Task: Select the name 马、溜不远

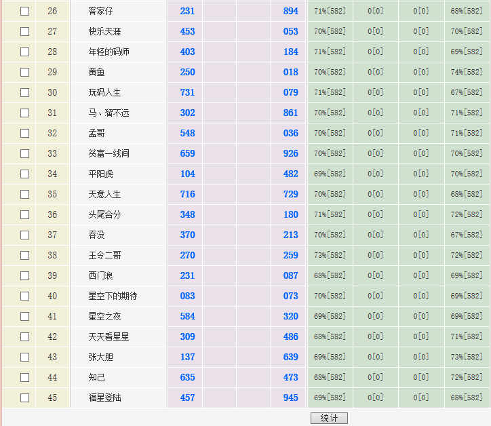Action: [x=109, y=113]
